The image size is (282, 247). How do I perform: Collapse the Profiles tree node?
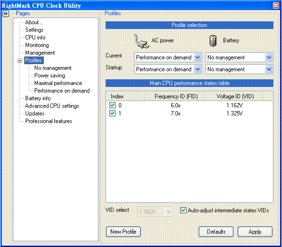coord(20,60)
